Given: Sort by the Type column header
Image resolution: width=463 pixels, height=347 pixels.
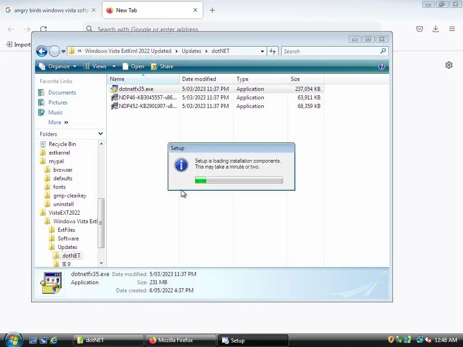Looking at the screenshot, I should pyautogui.click(x=260, y=79).
